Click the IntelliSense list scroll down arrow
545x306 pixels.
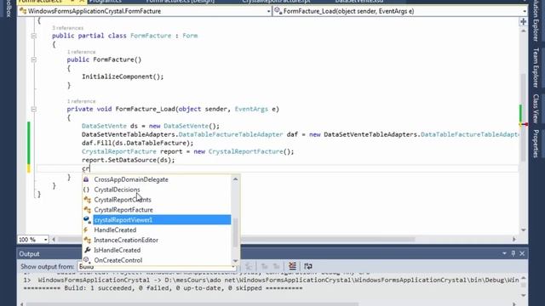(x=235, y=261)
